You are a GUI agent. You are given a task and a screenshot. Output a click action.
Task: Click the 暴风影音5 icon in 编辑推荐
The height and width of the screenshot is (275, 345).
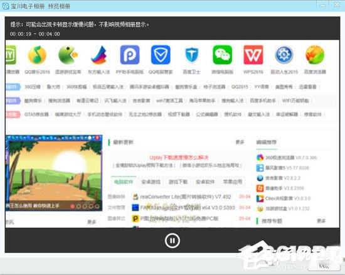pos(260,168)
